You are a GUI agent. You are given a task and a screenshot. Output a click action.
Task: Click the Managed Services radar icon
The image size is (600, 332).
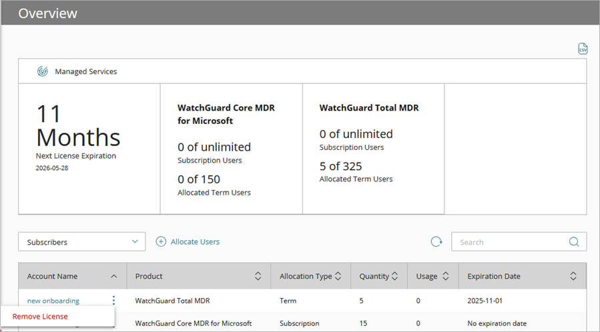(x=42, y=71)
